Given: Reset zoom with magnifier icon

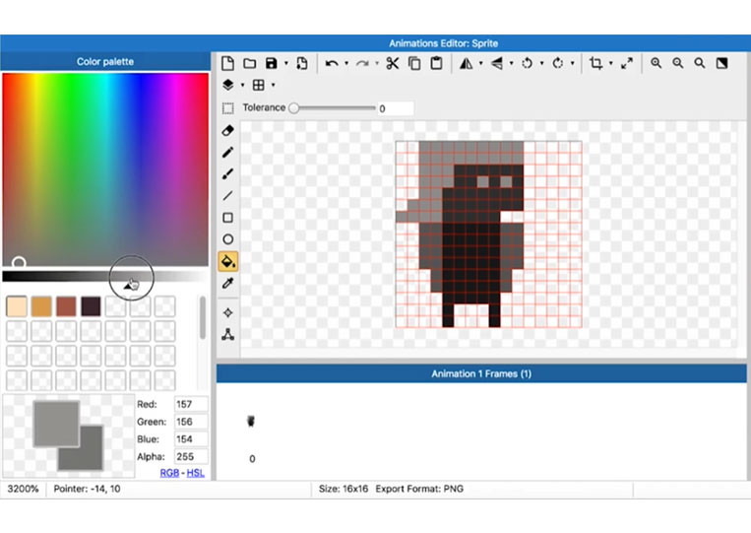Looking at the screenshot, I should (x=700, y=63).
